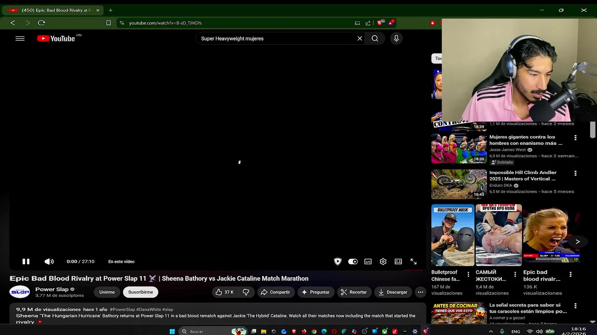Screen dimensions: 597x335
Task: Bookmark this page using the bookmark icon
Action: click(108, 23)
